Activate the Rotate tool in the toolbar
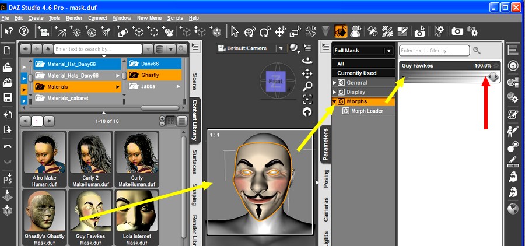 click(x=265, y=31)
